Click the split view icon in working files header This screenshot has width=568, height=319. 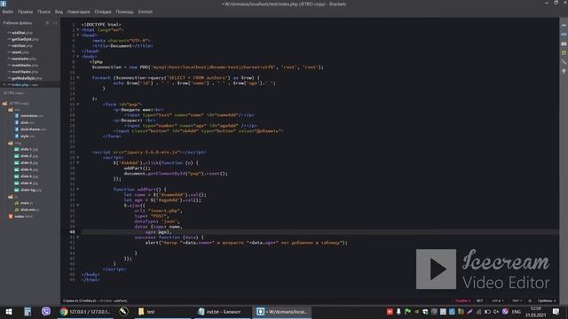click(55, 23)
